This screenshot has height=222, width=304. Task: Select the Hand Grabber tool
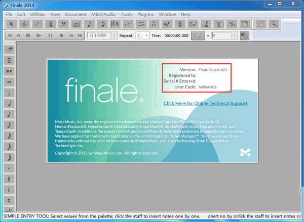point(261,24)
